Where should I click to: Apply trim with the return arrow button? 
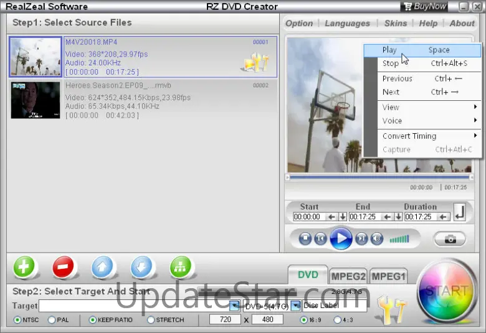coord(460,212)
